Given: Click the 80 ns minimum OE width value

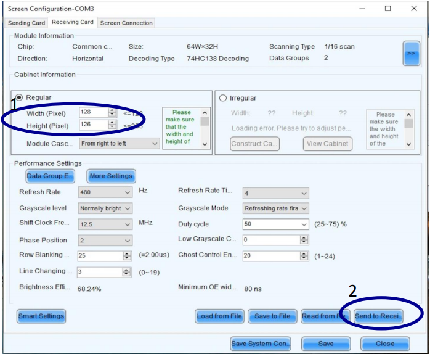Looking at the screenshot, I should click(253, 289).
